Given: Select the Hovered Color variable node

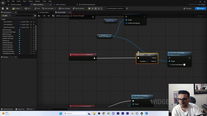Looking at the screenshot, I should coord(110,21).
